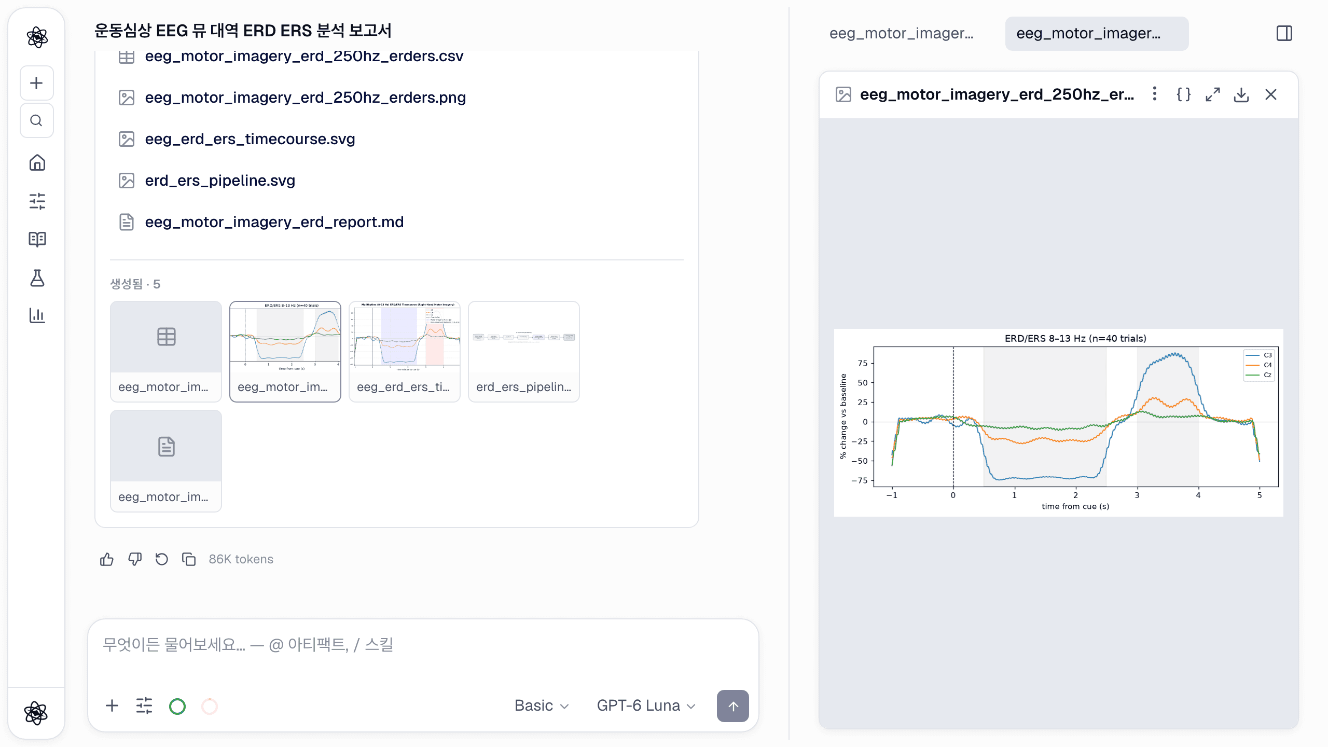1328x747 pixels.
Task: Click the atom profile icon at sidebar bottom
Action: [x=36, y=713]
